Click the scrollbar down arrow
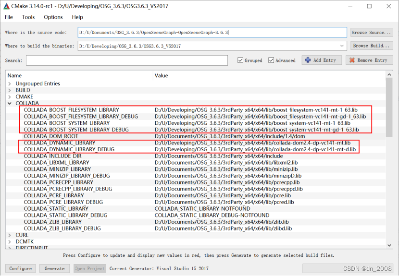 389,245
